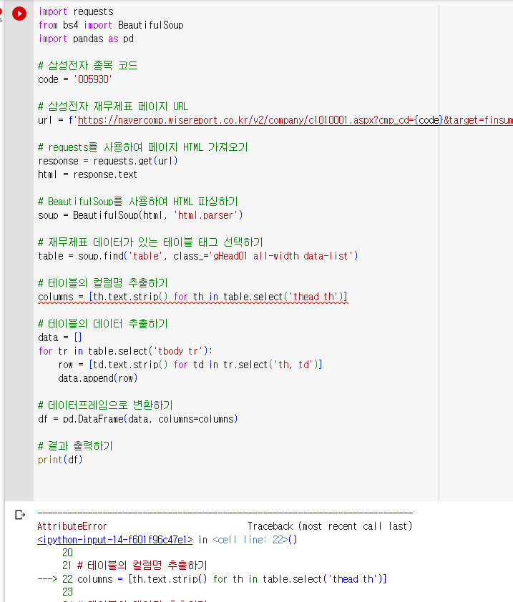The image size is (513, 602).
Task: Click the line 'import pandas as pd'
Action: coord(86,39)
